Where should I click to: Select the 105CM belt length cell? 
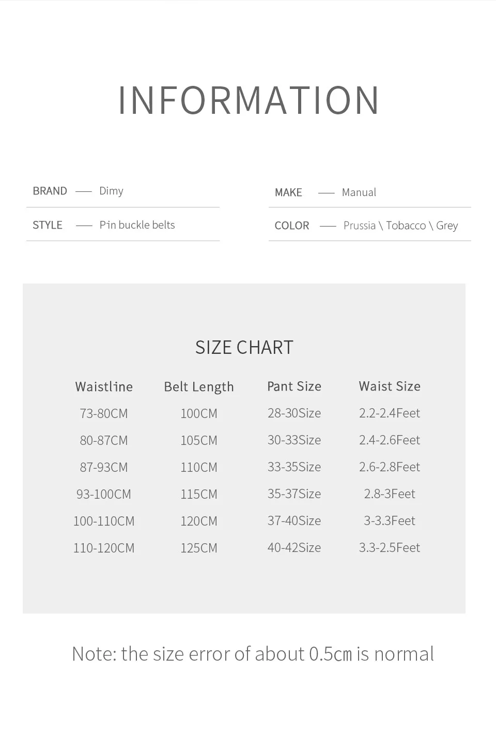click(x=199, y=441)
